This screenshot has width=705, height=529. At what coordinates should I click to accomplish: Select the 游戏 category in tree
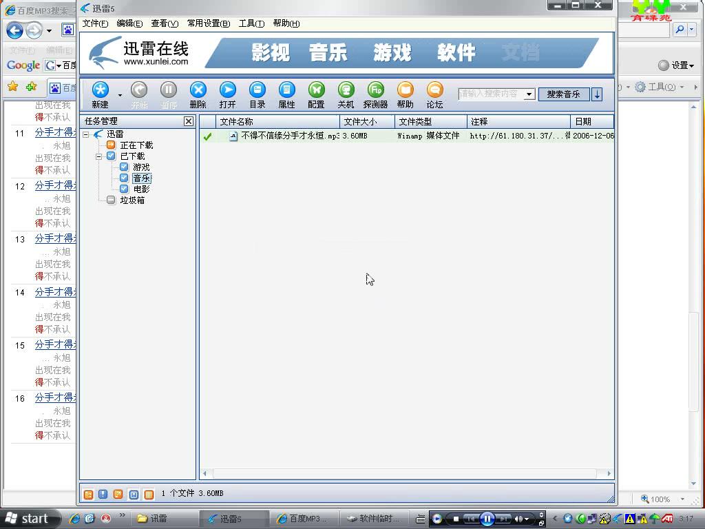(x=141, y=167)
